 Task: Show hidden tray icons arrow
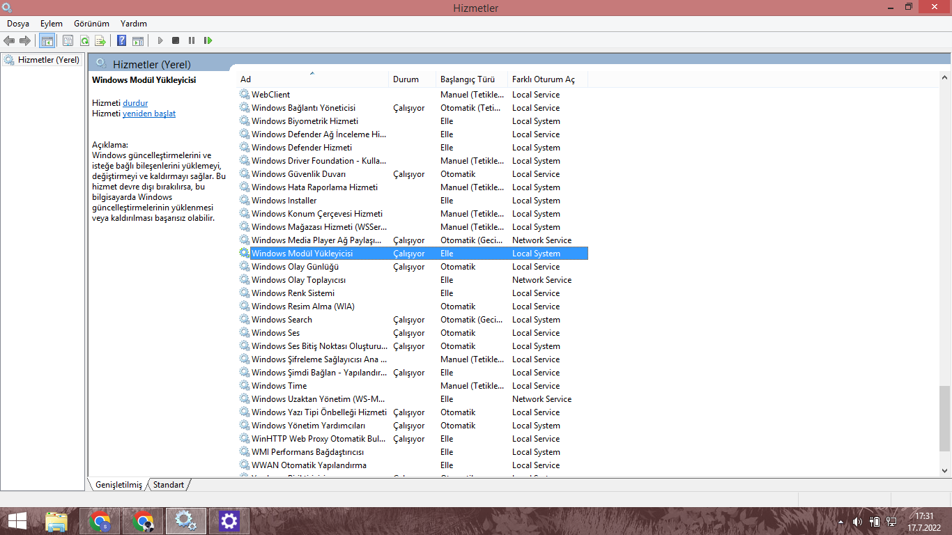pos(840,521)
